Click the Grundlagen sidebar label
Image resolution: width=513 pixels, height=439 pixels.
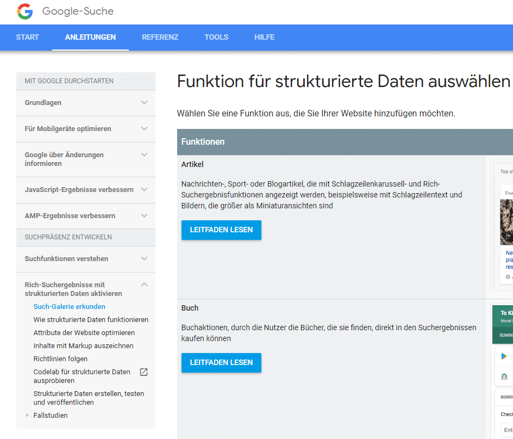coord(43,103)
